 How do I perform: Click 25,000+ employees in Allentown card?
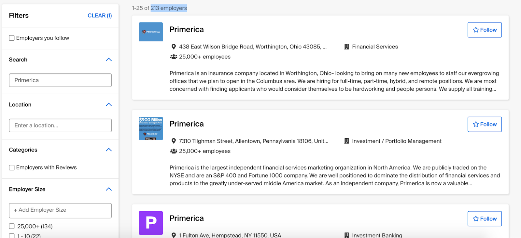(x=205, y=151)
